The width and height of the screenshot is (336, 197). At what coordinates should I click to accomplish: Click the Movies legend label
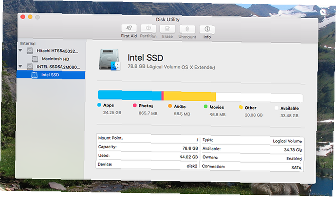217,107
